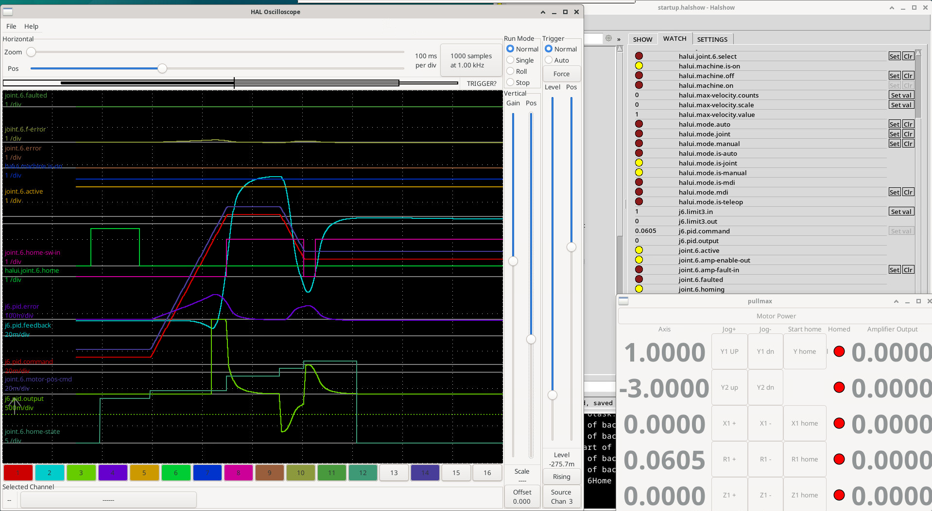Image resolution: width=932 pixels, height=511 pixels.
Task: Open HAL Oscilloscope window menu icon
Action: [x=8, y=12]
